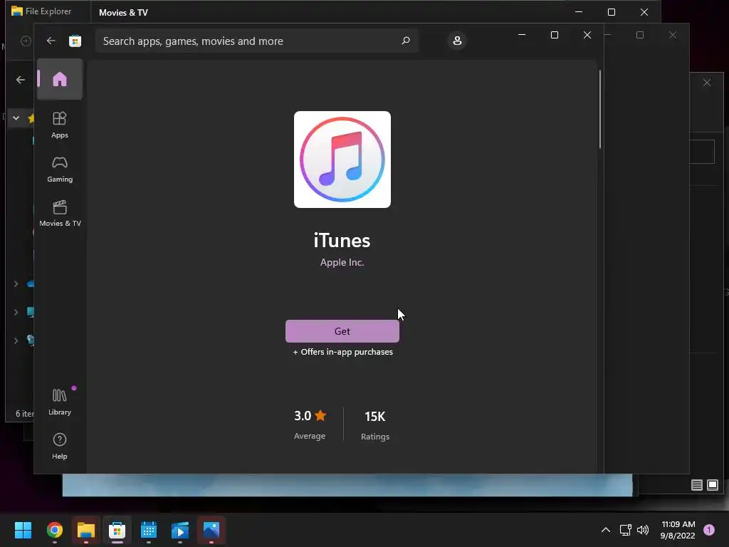Show hidden system tray icons
This screenshot has height=547, width=729.
[605, 530]
